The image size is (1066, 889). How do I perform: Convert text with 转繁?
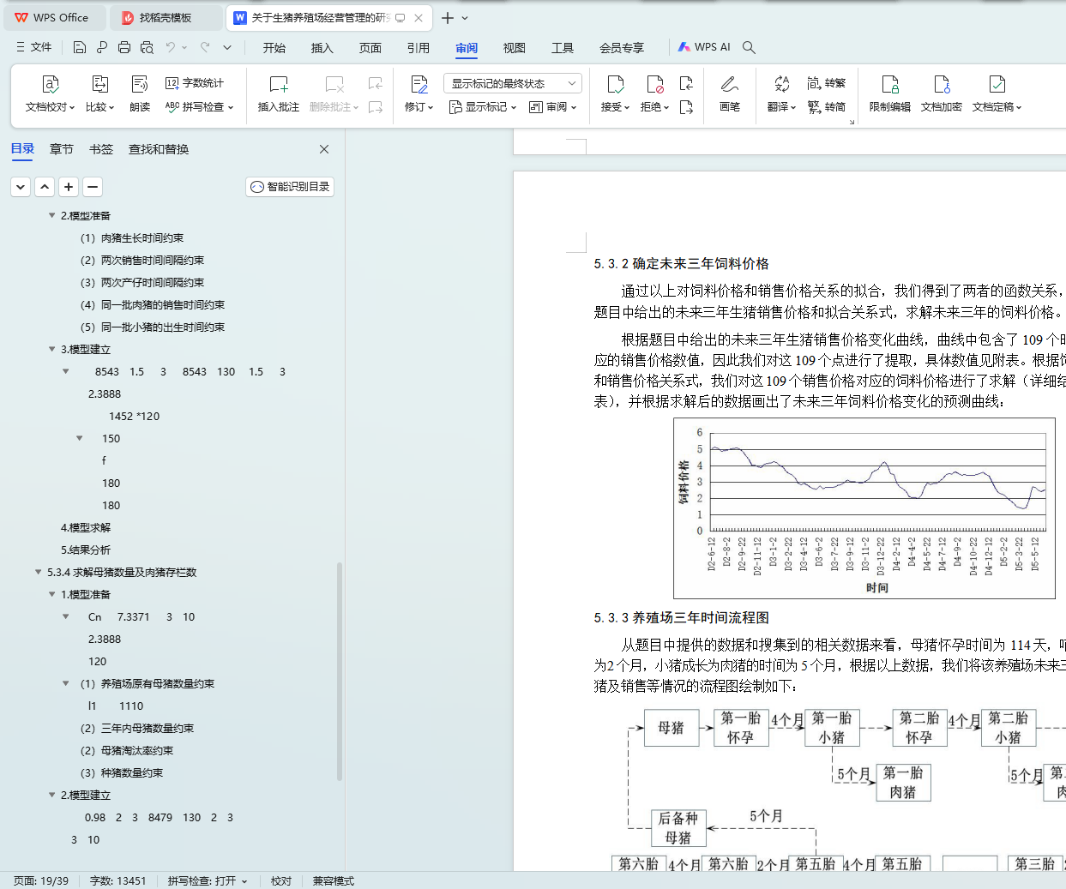[x=827, y=83]
